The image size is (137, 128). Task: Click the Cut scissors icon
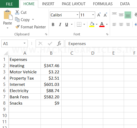pos(17,12)
